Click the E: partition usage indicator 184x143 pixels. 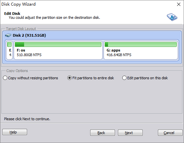(9, 45)
